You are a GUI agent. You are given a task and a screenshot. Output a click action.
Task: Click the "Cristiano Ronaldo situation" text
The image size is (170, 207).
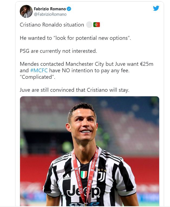[x=52, y=25]
